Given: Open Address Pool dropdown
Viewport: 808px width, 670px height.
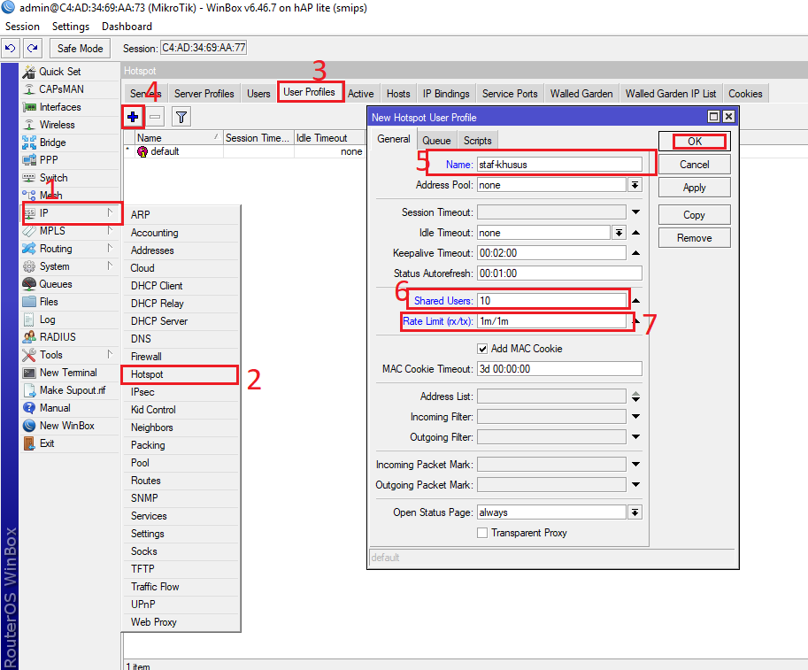Looking at the screenshot, I should (635, 185).
